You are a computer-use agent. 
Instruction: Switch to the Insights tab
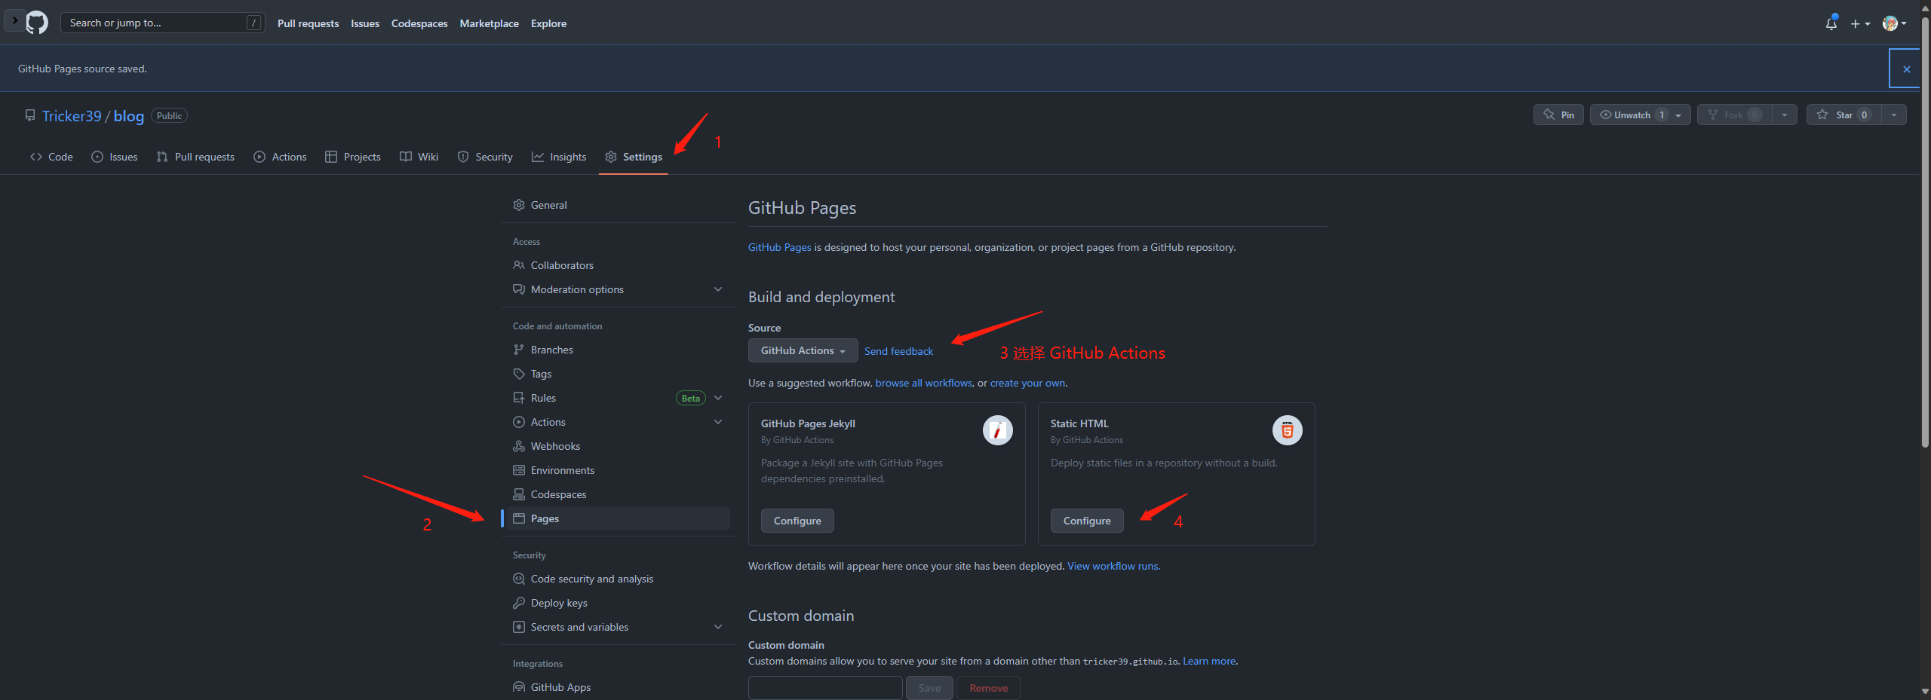coord(559,157)
